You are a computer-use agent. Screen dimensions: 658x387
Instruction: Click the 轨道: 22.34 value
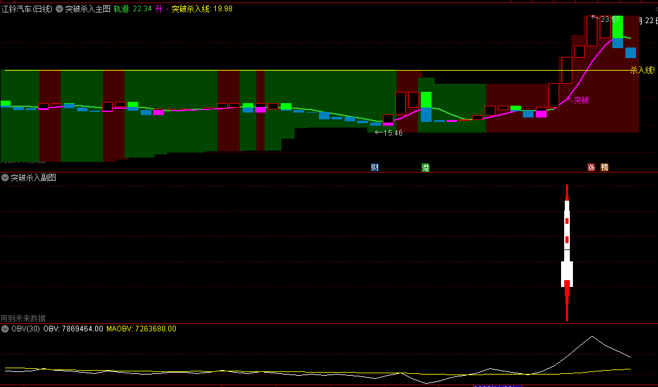[x=133, y=9]
